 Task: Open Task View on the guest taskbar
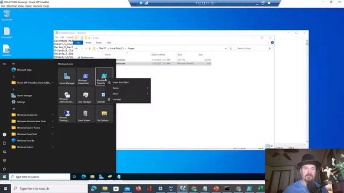point(74,177)
